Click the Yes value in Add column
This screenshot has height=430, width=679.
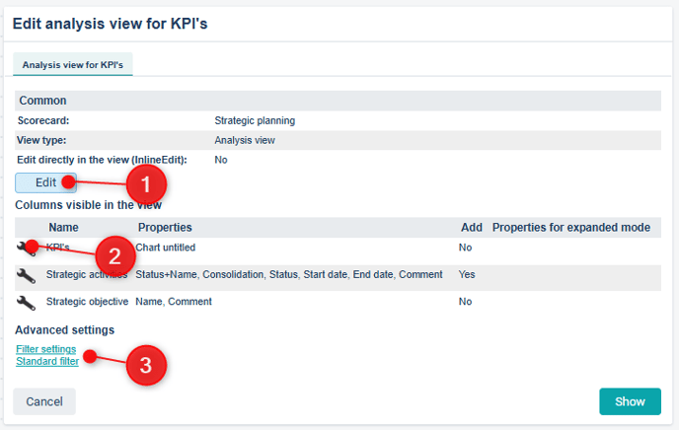468,275
